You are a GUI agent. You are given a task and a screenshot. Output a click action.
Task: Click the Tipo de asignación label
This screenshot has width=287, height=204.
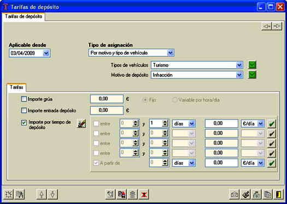click(x=110, y=45)
